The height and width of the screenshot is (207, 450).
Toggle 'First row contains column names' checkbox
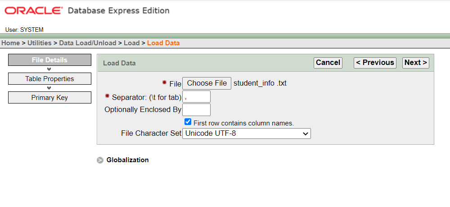(x=188, y=122)
